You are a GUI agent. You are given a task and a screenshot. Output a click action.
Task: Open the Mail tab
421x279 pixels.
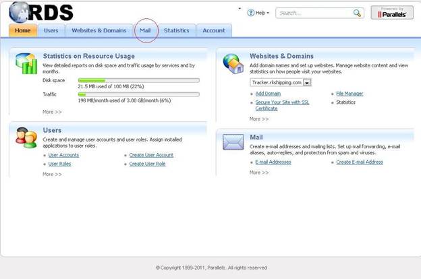[145, 30]
